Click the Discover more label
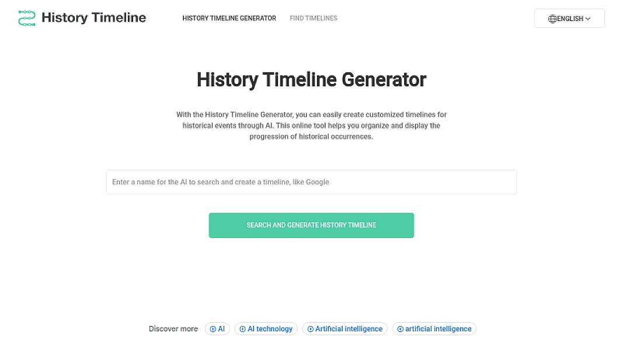 click(173, 328)
